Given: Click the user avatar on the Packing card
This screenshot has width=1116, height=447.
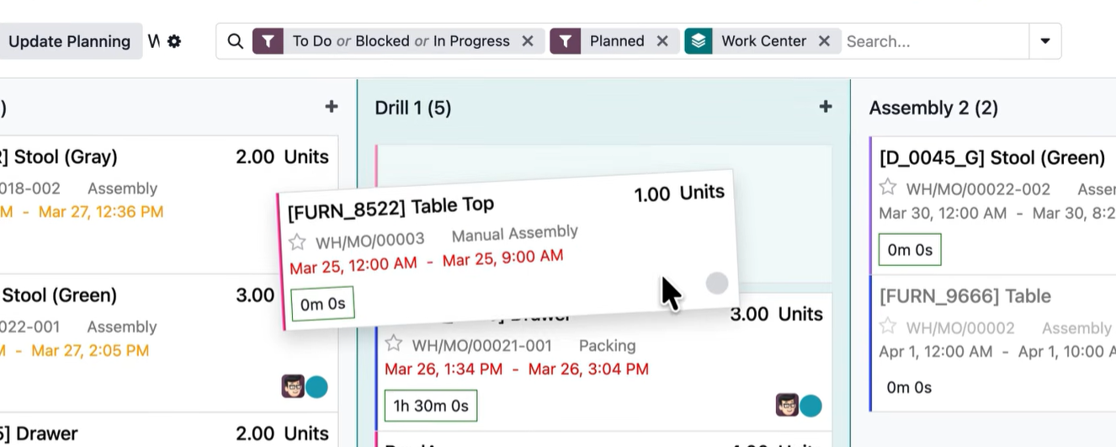Looking at the screenshot, I should pos(787,406).
